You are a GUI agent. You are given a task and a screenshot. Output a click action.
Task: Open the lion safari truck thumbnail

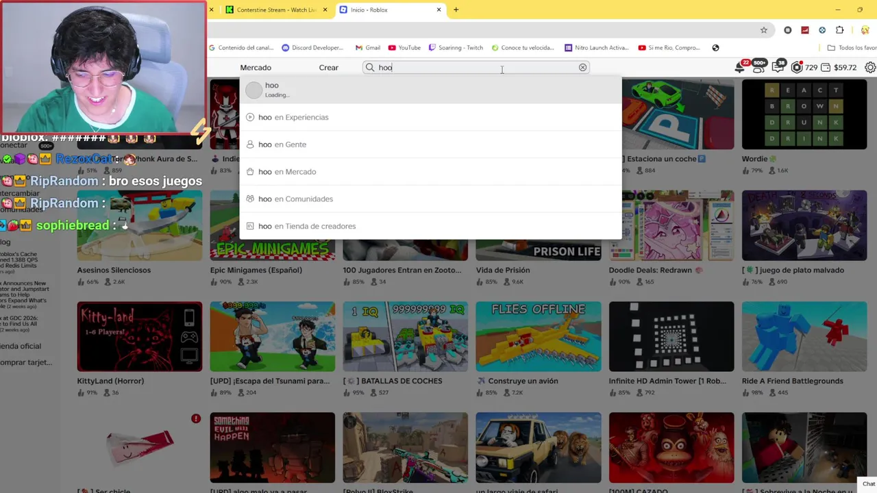[539, 447]
